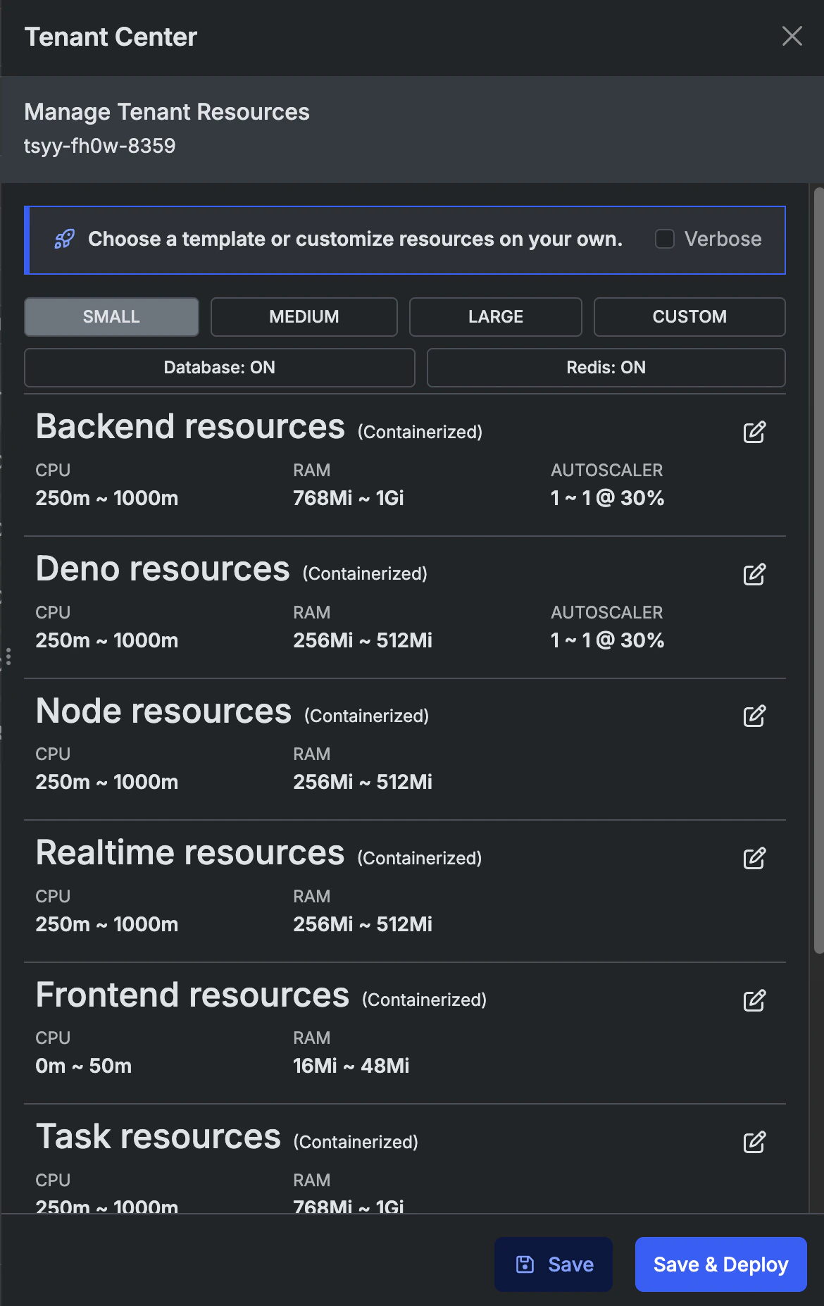Click the Manage Tenant Resources title
Viewport: 824px width, 1306px height.
tap(167, 112)
